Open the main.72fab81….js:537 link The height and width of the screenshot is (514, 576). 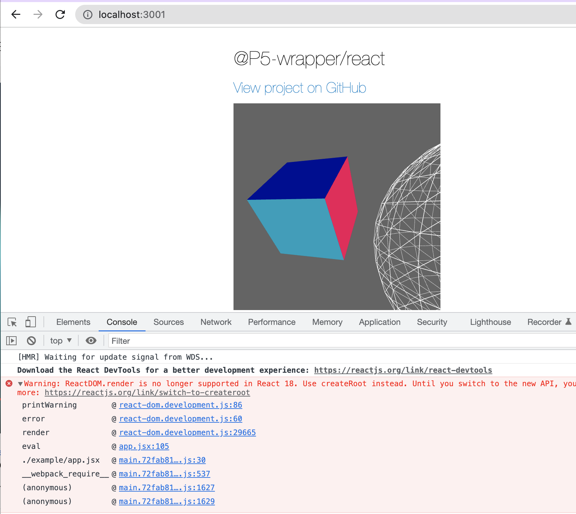click(x=165, y=474)
